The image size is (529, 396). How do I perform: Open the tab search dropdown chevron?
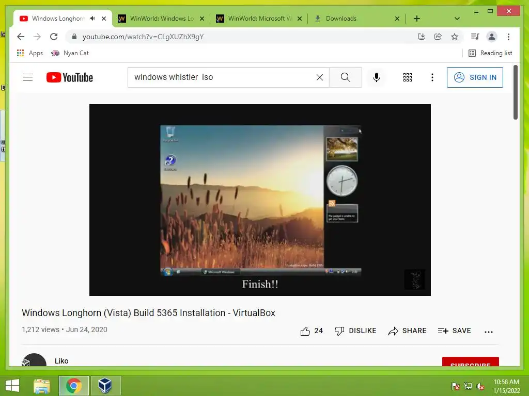[x=457, y=19]
